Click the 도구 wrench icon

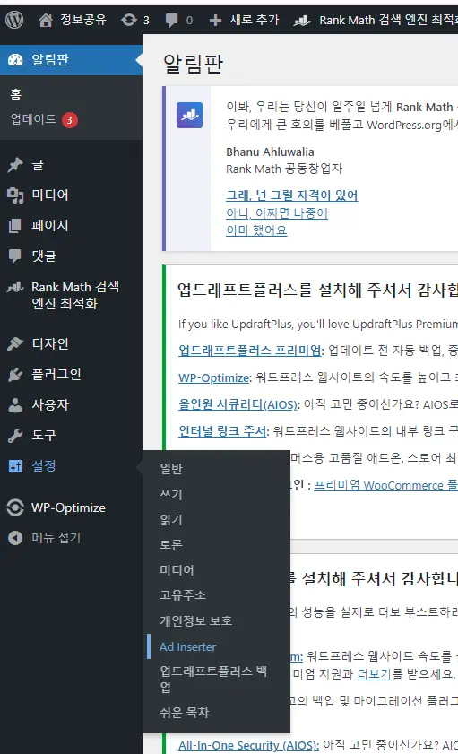(15, 435)
